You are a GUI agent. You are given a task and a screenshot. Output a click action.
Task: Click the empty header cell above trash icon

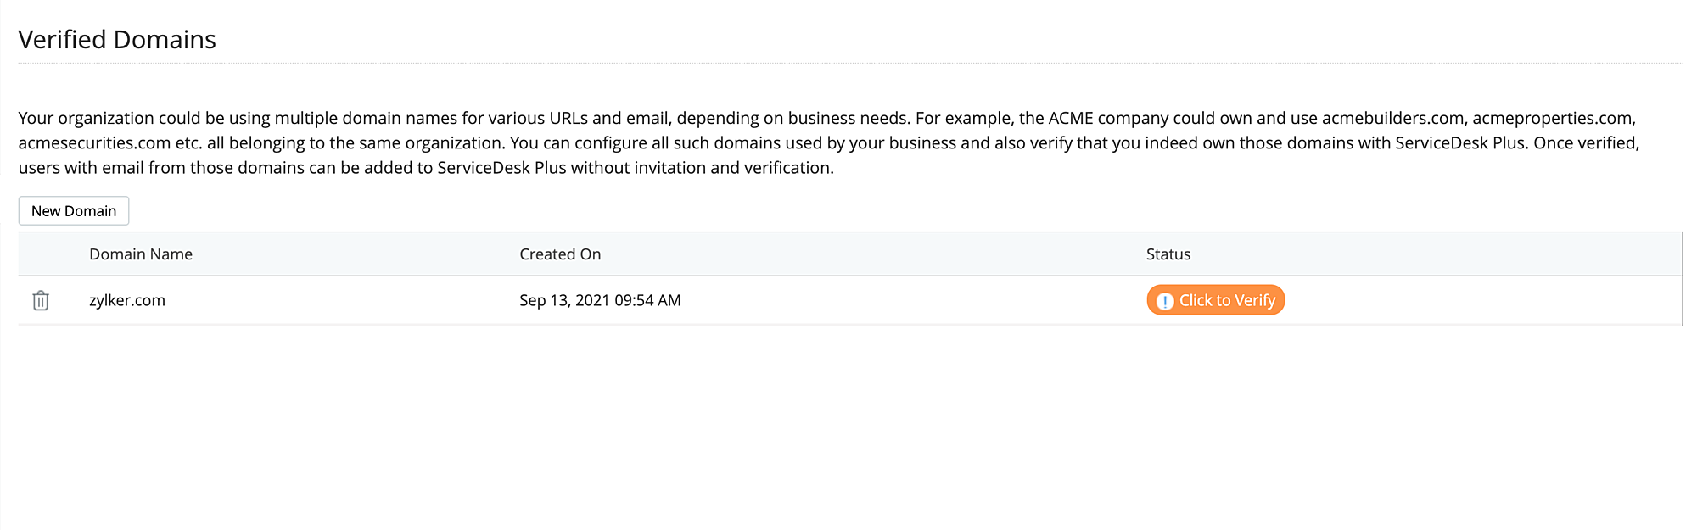pyautogui.click(x=41, y=254)
